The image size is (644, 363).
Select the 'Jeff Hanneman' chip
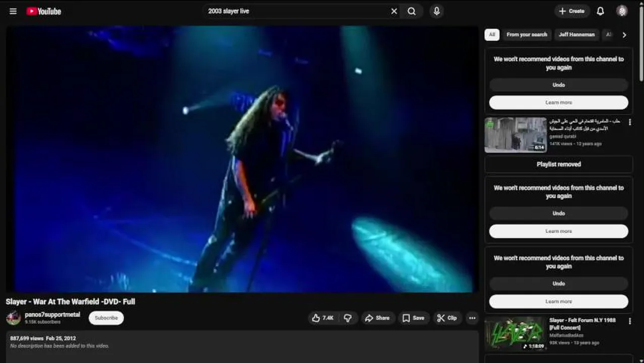tap(576, 35)
